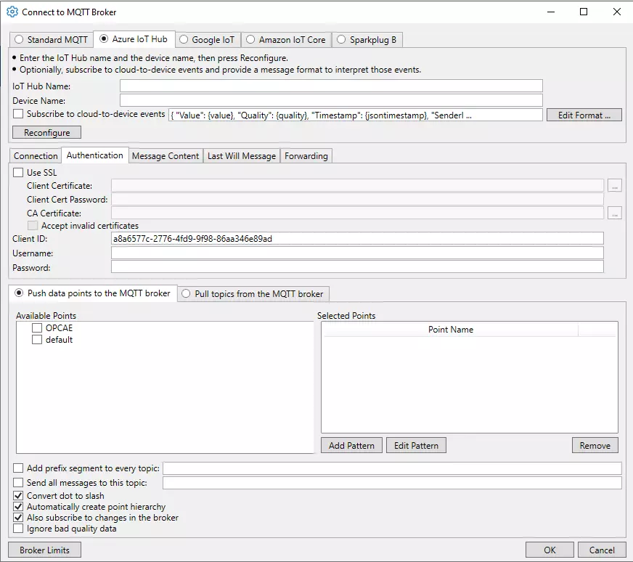633x562 pixels.
Task: Click the Reconfigure button
Action: tap(47, 132)
